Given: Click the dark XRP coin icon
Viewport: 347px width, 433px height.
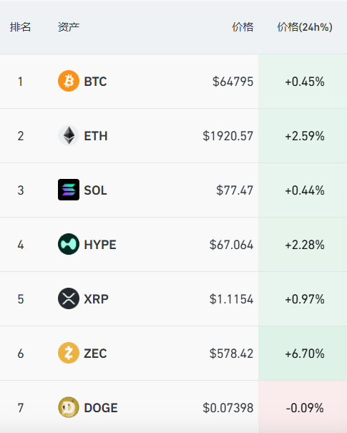Looking at the screenshot, I should pyautogui.click(x=69, y=298).
